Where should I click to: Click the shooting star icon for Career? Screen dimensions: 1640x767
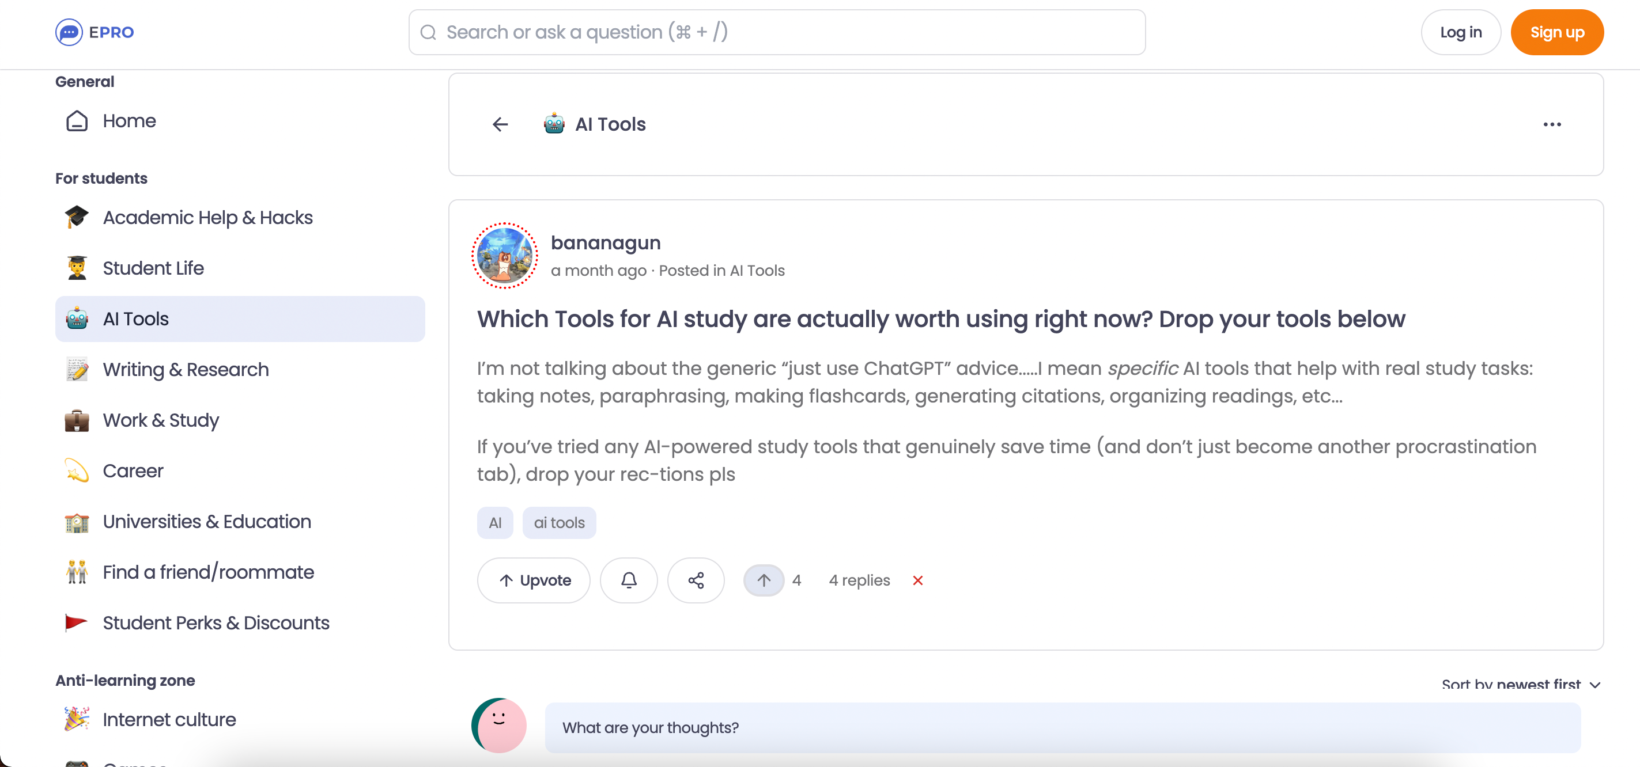coord(77,470)
